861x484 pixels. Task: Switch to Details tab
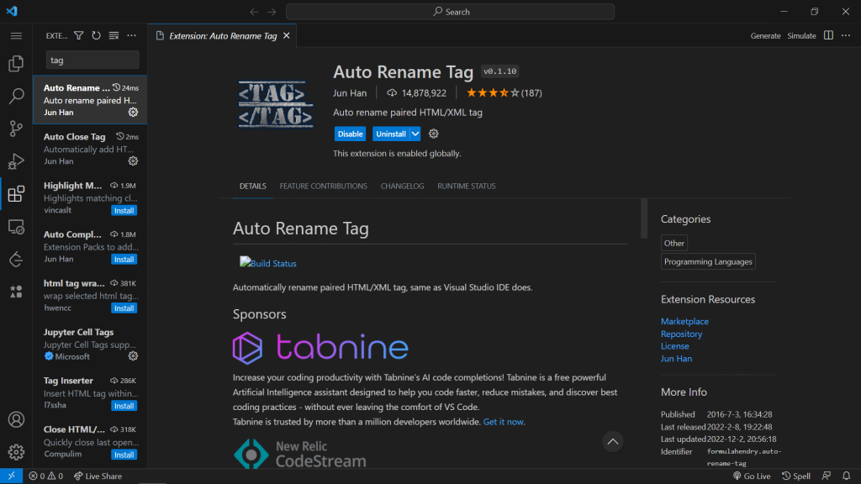coord(252,186)
